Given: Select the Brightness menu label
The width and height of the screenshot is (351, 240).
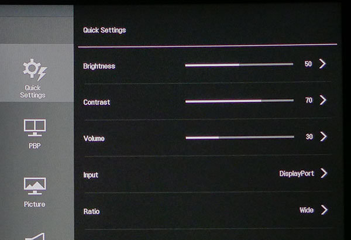Looking at the screenshot, I should click(x=99, y=66).
